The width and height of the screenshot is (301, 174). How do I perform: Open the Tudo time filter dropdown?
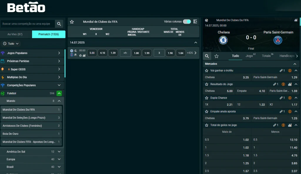[x=11, y=43]
